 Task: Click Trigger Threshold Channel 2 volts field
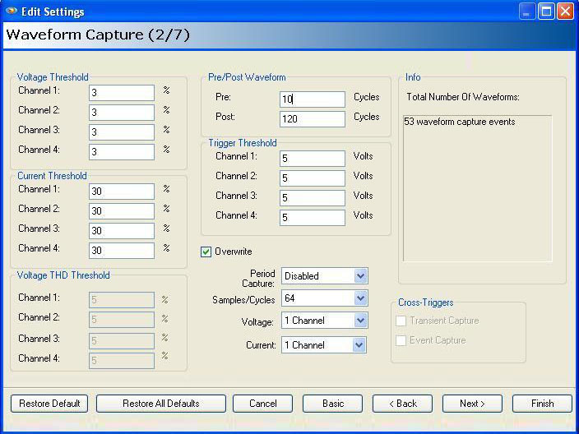coord(313,178)
